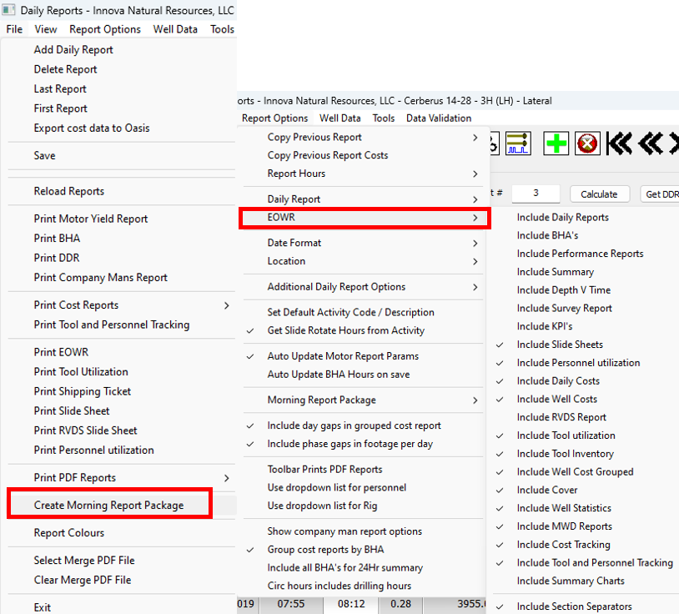Screen dimensions: 679x614
Task: Click the Daily Reports app icon in title bar
Action: pos(9,10)
